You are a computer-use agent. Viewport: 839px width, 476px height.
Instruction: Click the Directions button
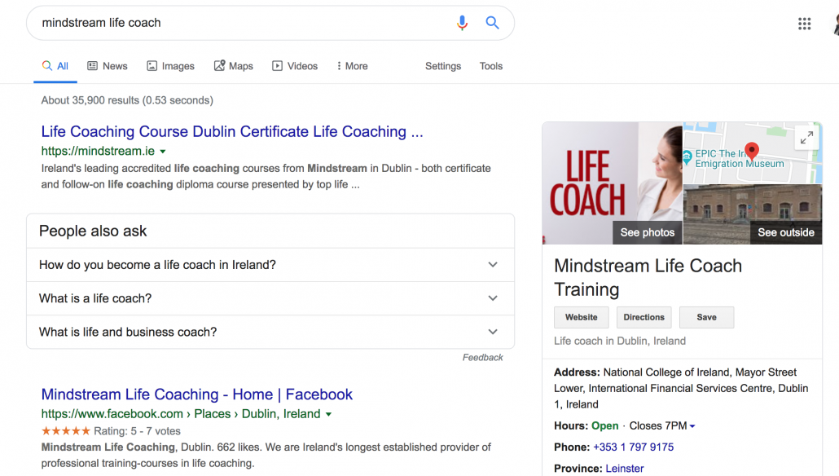[644, 317]
